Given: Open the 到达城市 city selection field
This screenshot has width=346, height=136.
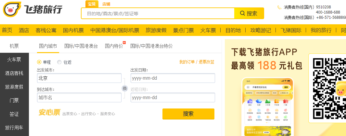Looking at the screenshot, I should [79, 97].
